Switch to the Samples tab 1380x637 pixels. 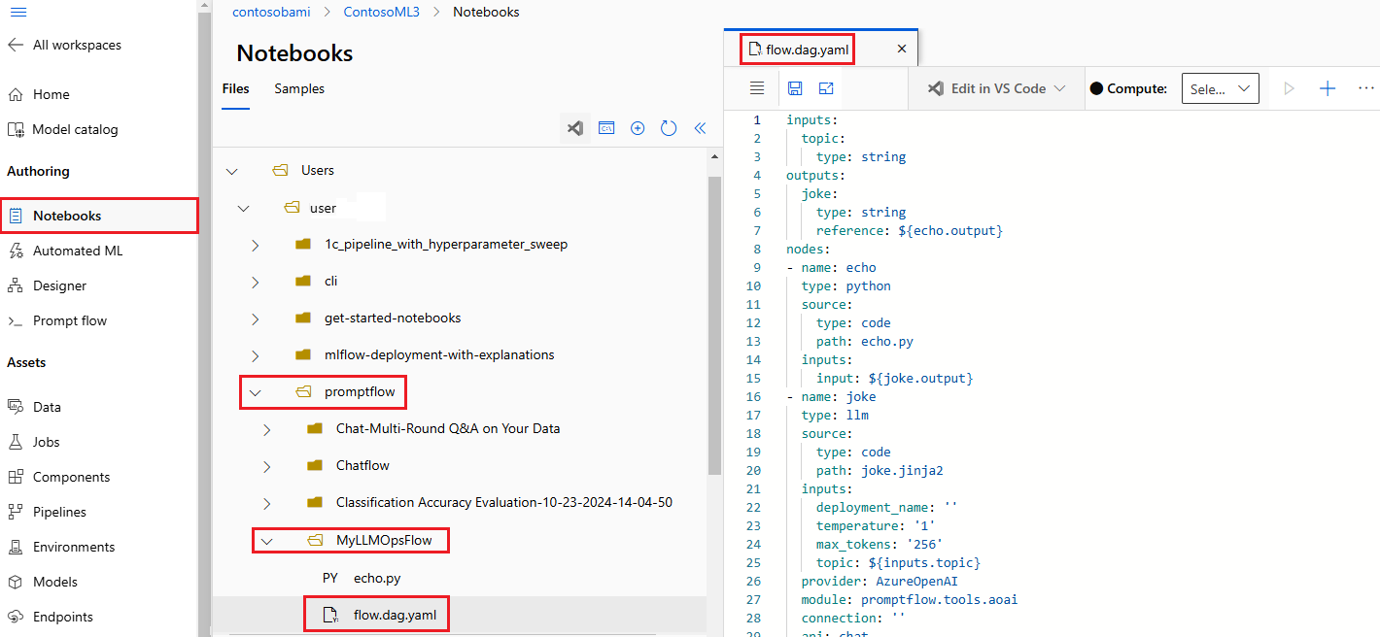pyautogui.click(x=299, y=88)
